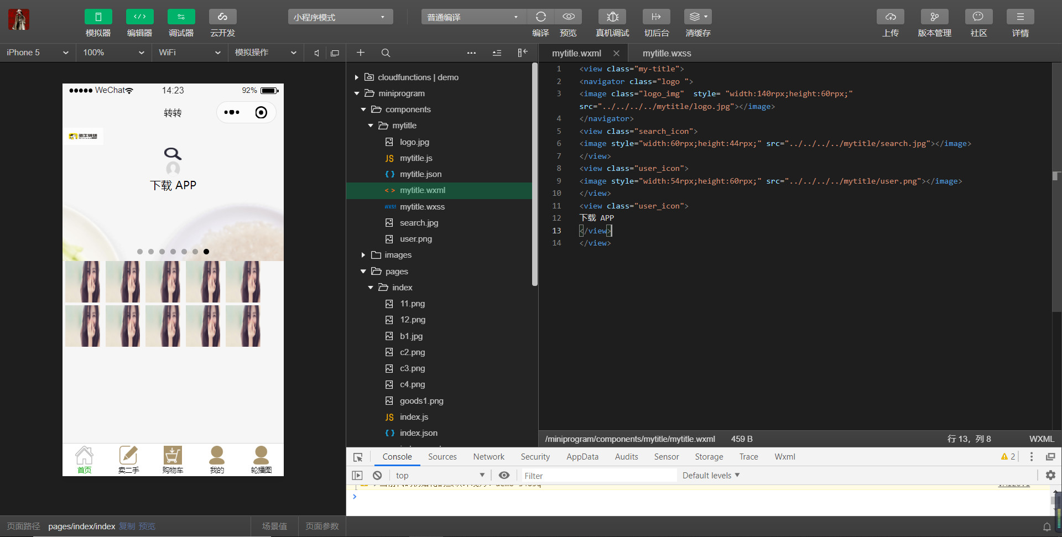Viewport: 1062px width, 537px height.
Task: Open the Network tab in devtools
Action: pos(488,457)
